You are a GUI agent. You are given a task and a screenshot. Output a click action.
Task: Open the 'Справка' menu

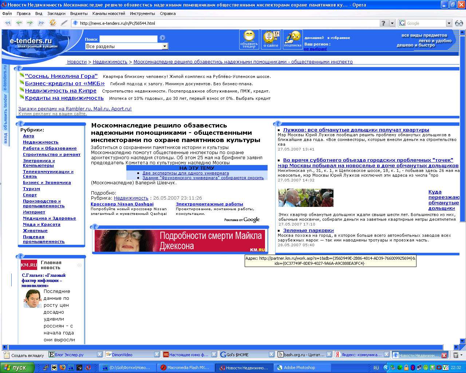click(x=168, y=13)
